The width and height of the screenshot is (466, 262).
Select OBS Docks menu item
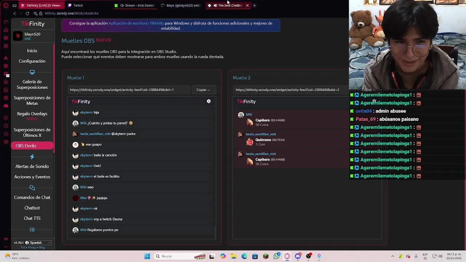(x=32, y=146)
